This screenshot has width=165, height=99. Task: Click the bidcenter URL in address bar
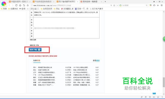[52, 5]
